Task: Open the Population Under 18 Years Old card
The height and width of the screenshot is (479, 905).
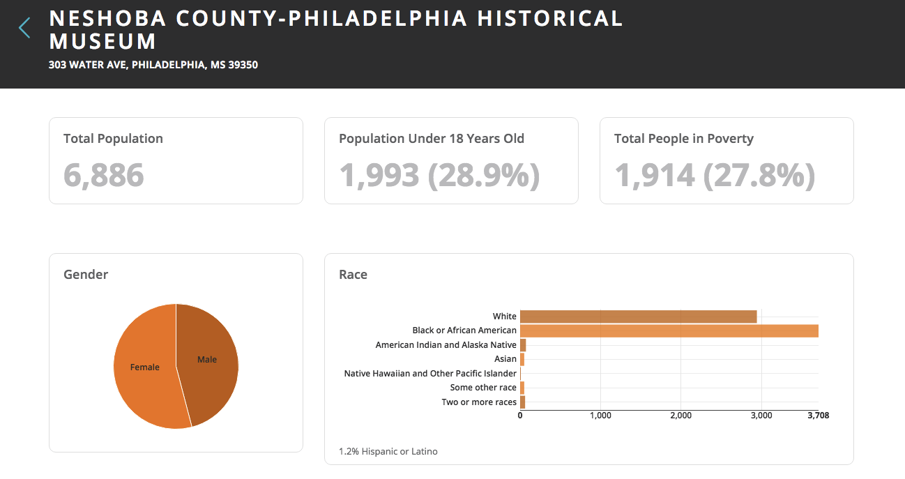Action: [451, 160]
